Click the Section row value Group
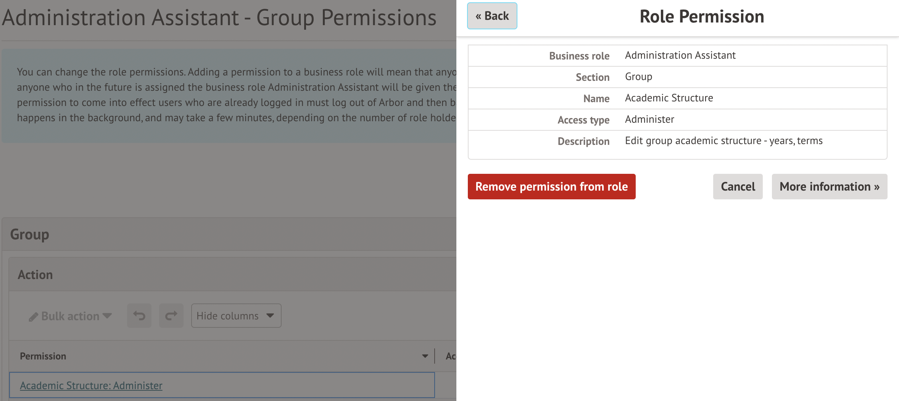Screen dimensions: 899x401 (x=638, y=77)
